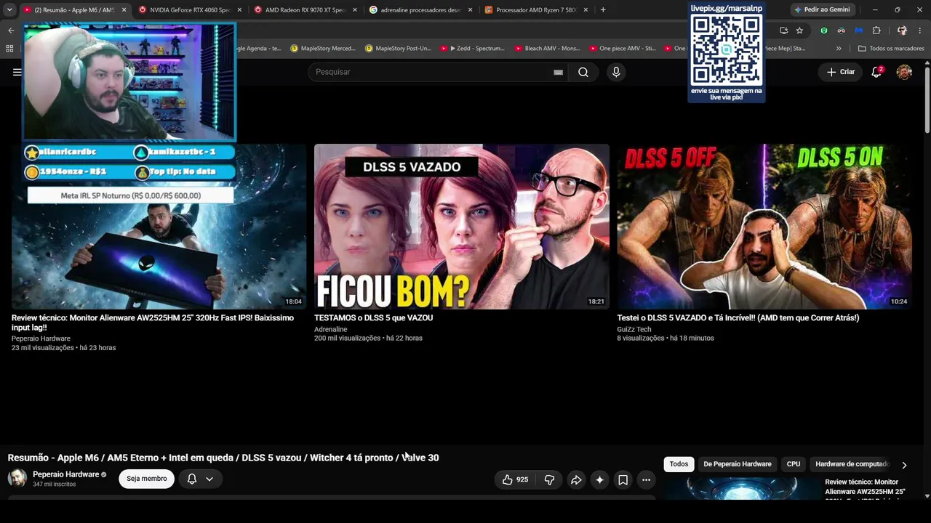Screen dimensions: 931x523
Task: Open the Todos os marcadores folder
Action: (x=891, y=49)
